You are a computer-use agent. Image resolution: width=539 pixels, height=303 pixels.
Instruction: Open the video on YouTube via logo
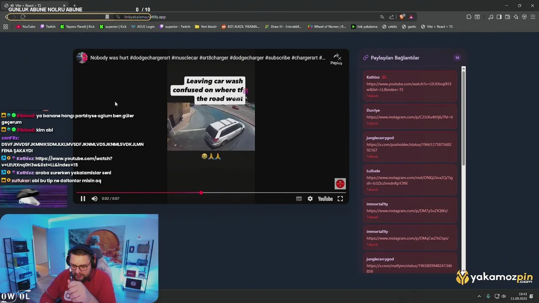pyautogui.click(x=325, y=199)
